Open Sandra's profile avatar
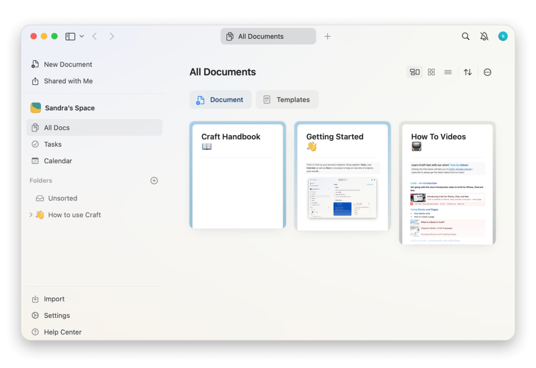The width and height of the screenshot is (536, 368). tap(503, 36)
